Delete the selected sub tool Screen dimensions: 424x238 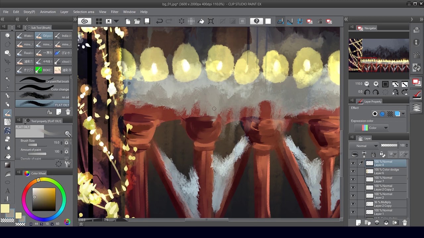click(x=68, y=112)
